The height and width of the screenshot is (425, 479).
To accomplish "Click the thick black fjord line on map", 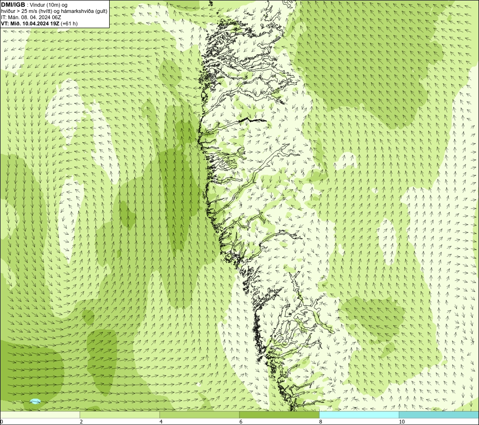I will 251,120.
